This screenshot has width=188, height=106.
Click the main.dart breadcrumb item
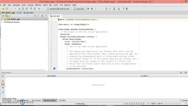pos(28,13)
